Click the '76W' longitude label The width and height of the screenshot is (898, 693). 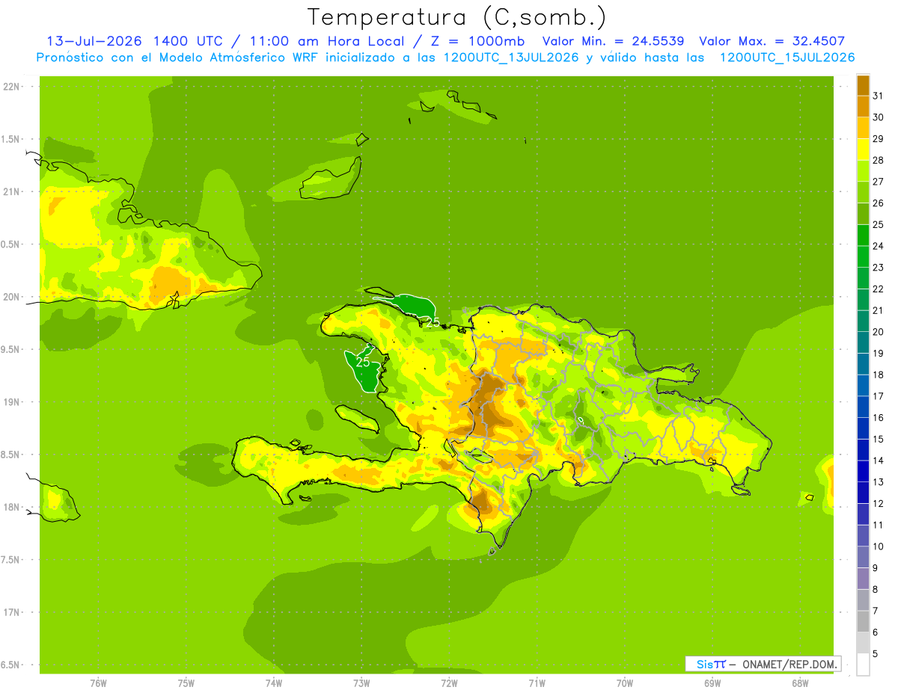click(98, 683)
